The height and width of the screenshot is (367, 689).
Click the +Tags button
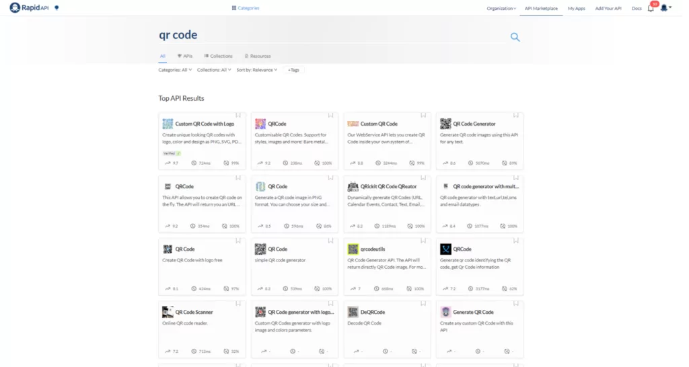(295, 70)
